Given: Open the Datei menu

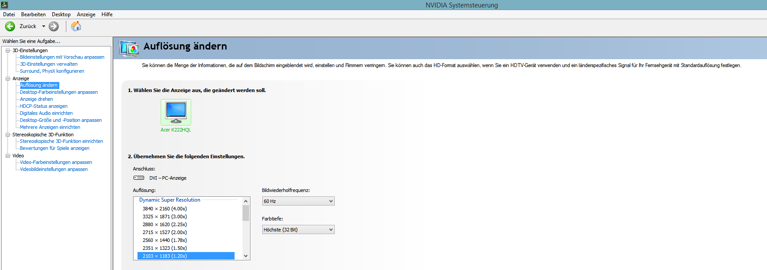Looking at the screenshot, I should (x=9, y=14).
